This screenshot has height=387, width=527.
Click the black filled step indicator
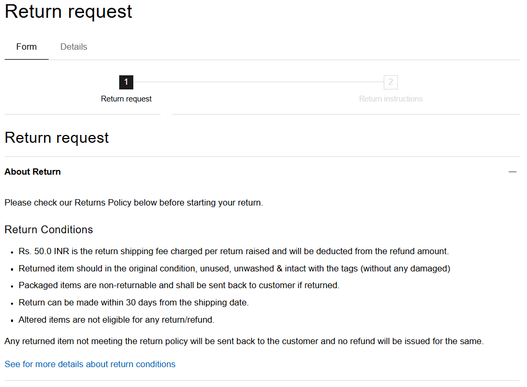[x=126, y=82]
